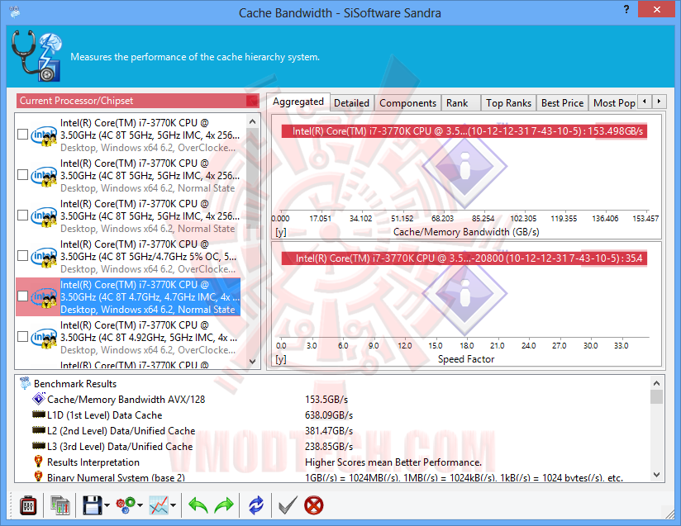The width and height of the screenshot is (681, 526).
Task: Select the 4.7GHz IMC Normal State entry text
Action: 150,296
